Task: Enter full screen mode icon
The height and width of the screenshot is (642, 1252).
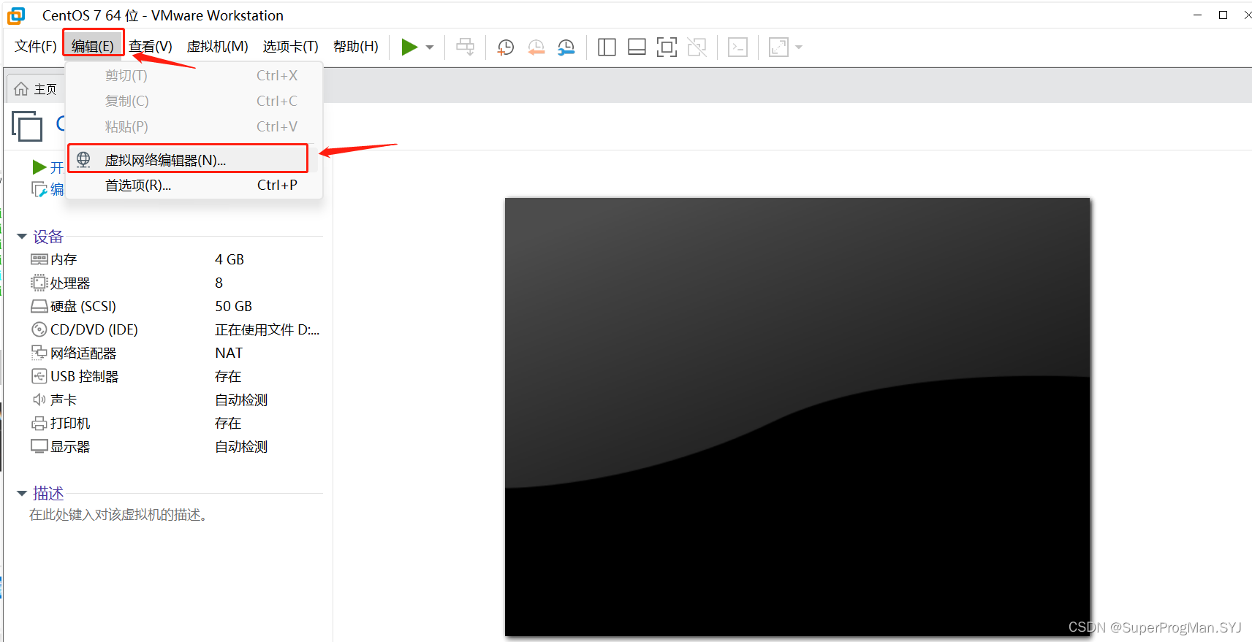Action: (667, 47)
